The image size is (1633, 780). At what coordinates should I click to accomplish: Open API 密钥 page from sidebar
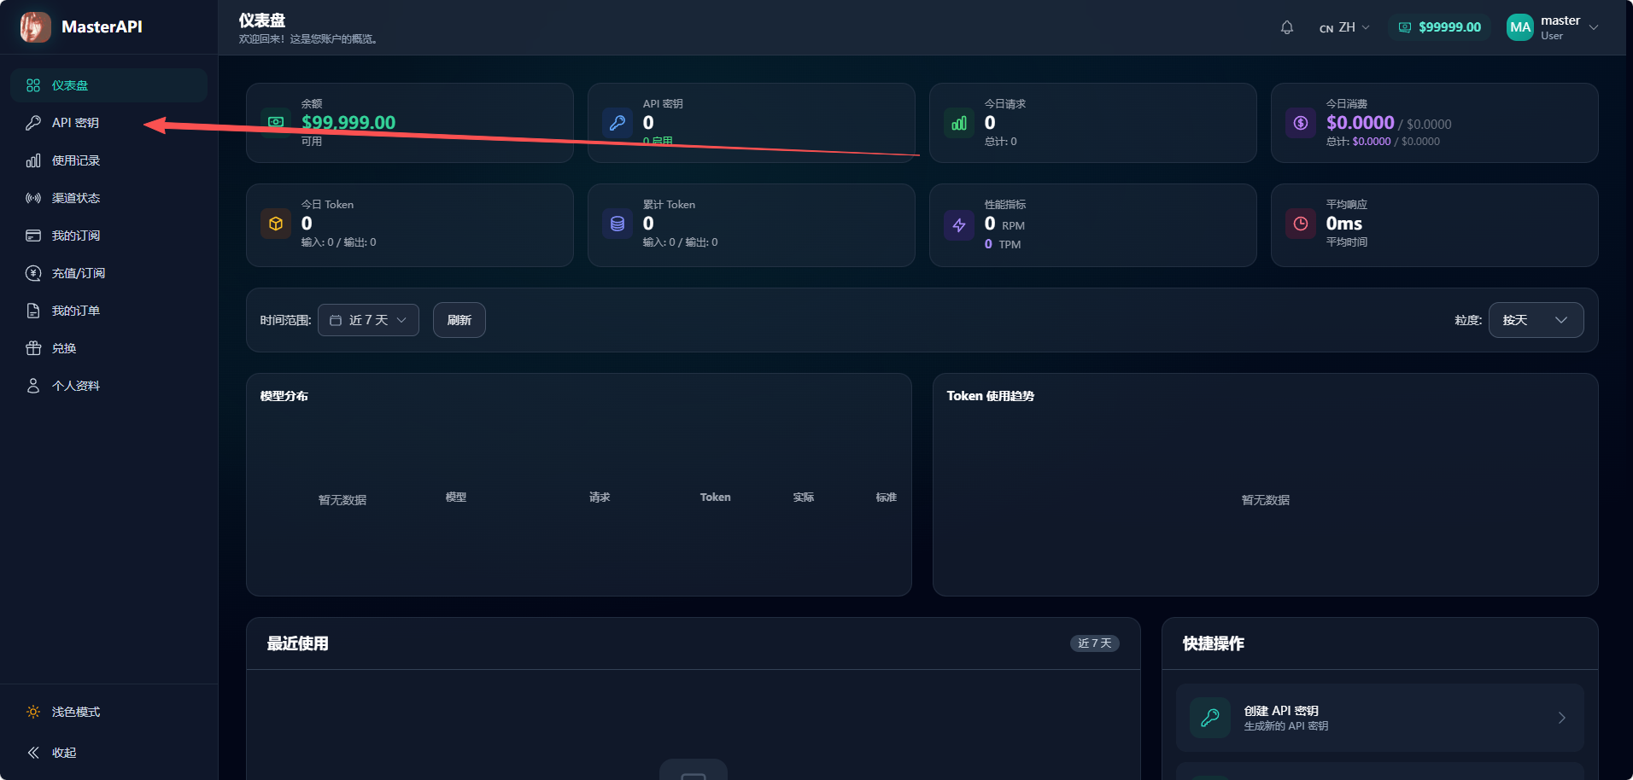pyautogui.click(x=108, y=123)
